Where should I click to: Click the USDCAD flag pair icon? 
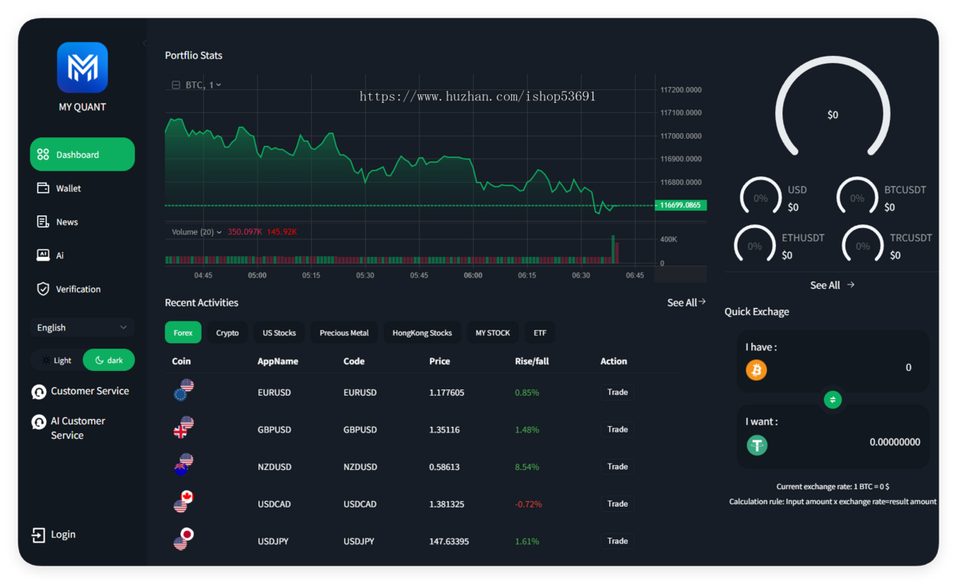[184, 501]
